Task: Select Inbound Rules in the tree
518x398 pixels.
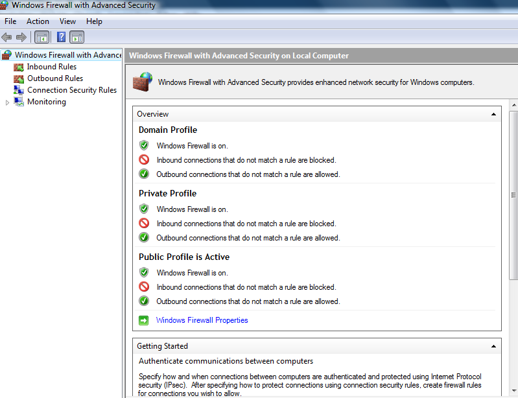Action: (x=51, y=67)
